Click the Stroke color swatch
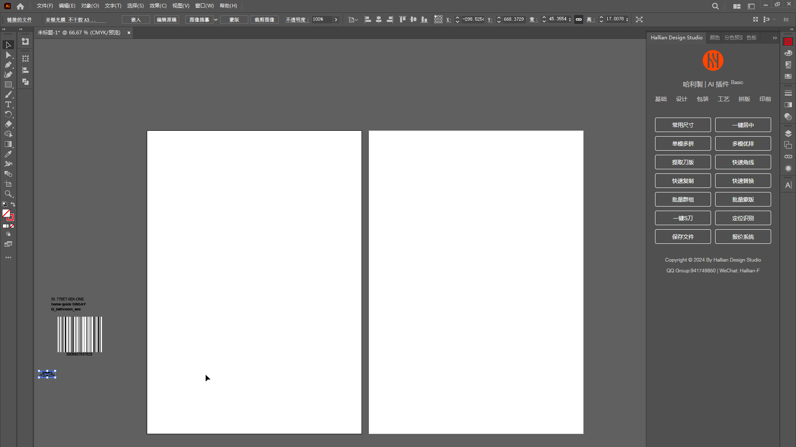The image size is (796, 447). pos(11,218)
